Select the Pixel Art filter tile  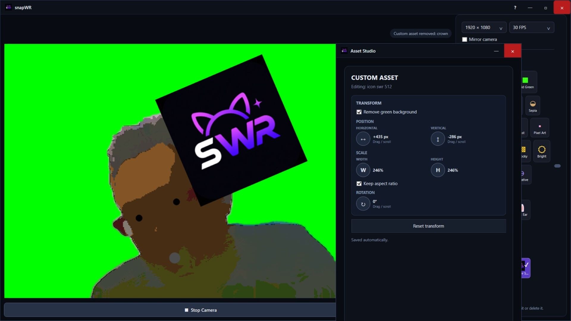tap(539, 128)
